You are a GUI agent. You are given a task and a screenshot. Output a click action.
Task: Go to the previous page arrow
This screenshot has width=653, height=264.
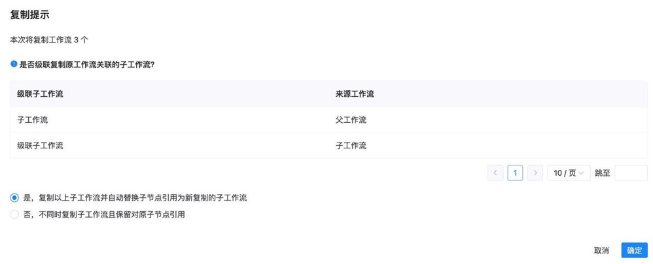tap(495, 173)
